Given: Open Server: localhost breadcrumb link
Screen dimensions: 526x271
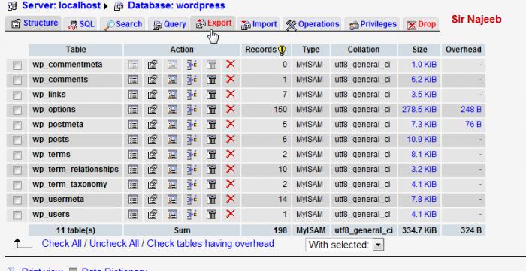Looking at the screenshot, I should pos(62,5).
